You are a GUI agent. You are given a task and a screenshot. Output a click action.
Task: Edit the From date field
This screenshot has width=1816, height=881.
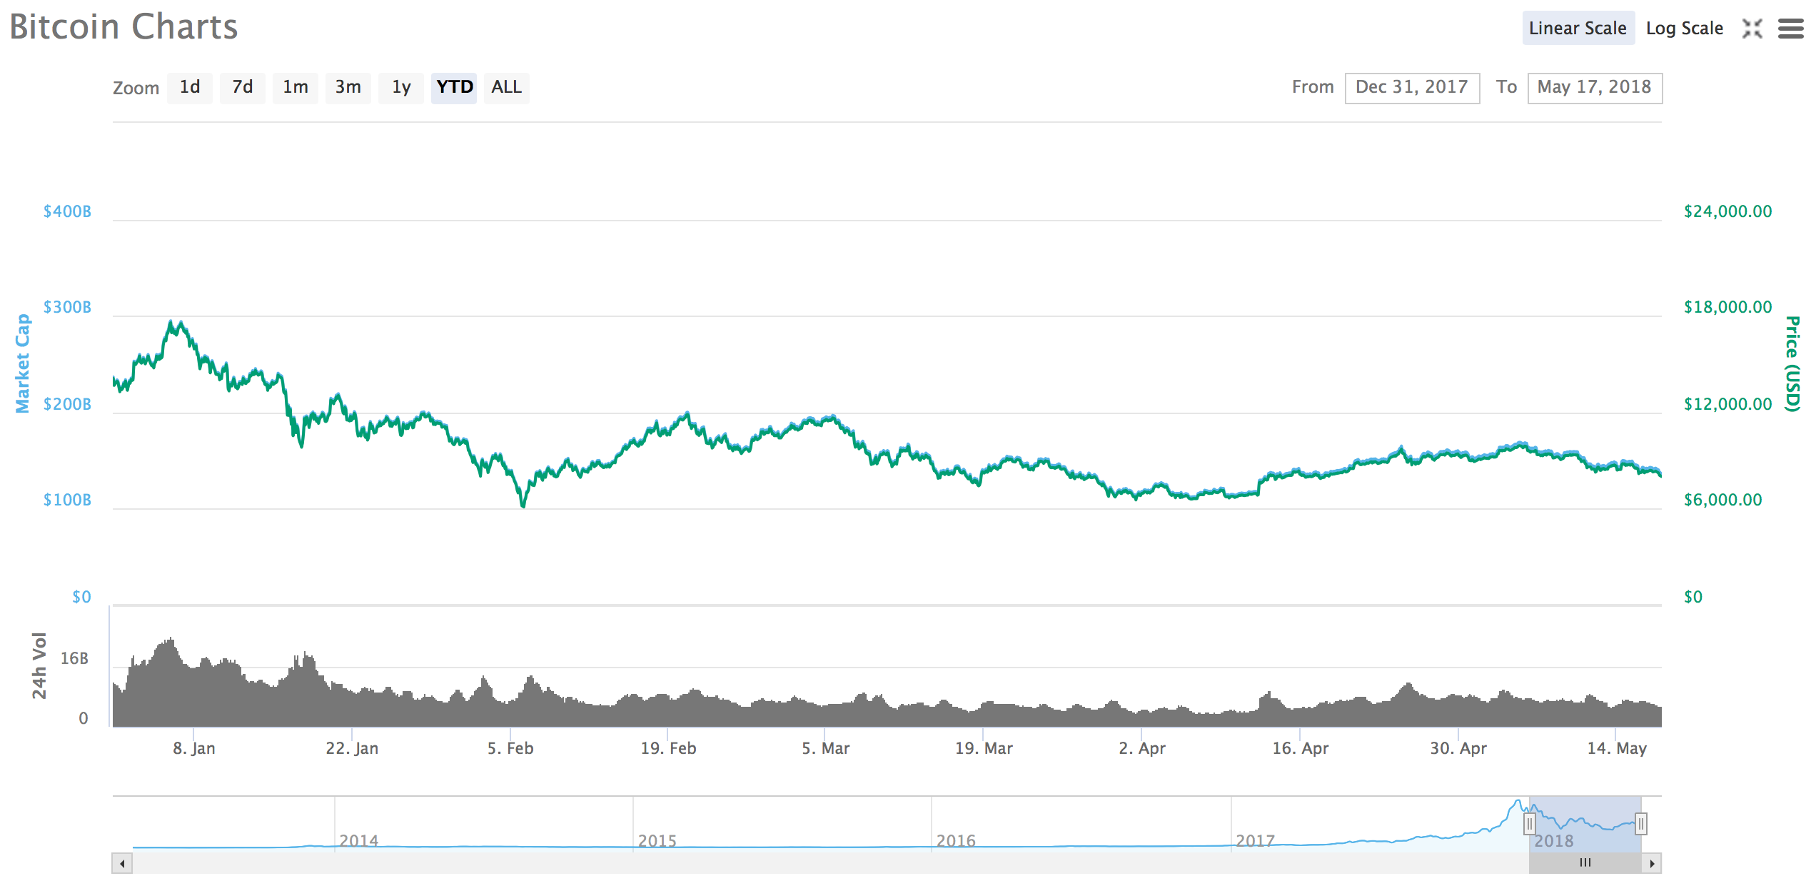point(1412,88)
